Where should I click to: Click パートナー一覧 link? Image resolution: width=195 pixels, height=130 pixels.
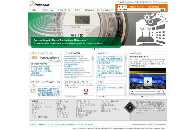coord(71,97)
